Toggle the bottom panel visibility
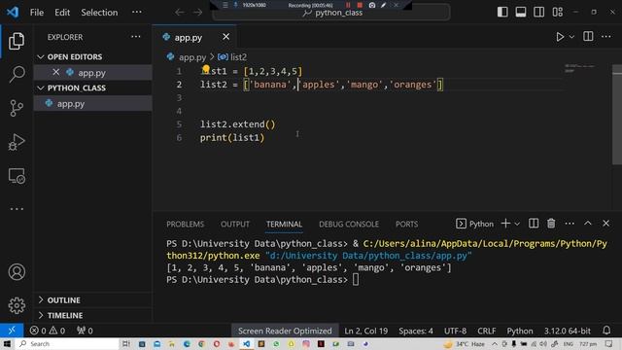Screen dimensions: 622x350 tap(521, 12)
